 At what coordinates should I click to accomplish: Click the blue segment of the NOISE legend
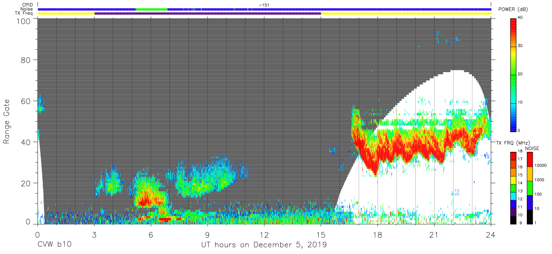click(529, 202)
